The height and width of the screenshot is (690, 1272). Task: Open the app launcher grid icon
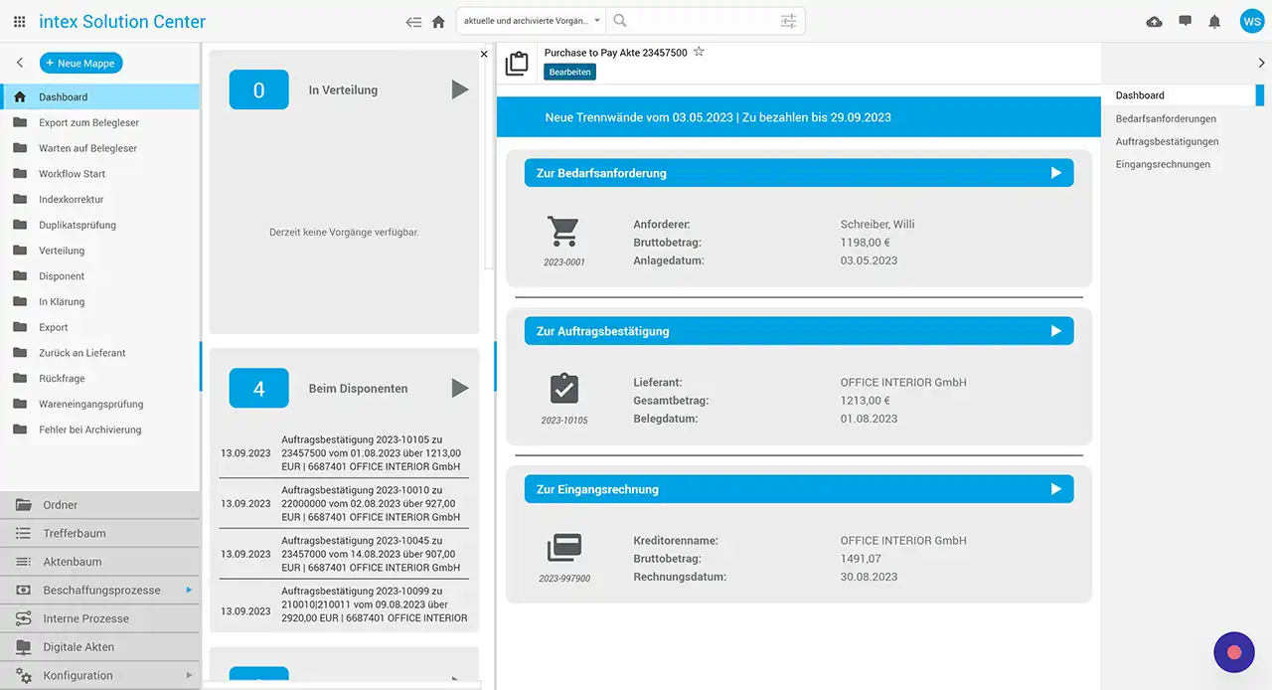click(x=20, y=21)
